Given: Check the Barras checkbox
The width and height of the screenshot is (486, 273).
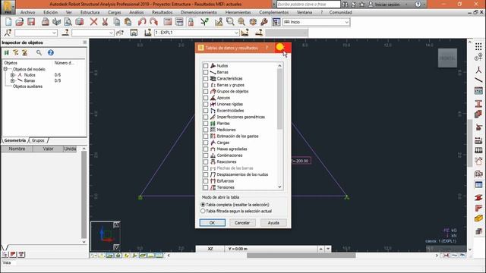Looking at the screenshot, I should [206, 72].
